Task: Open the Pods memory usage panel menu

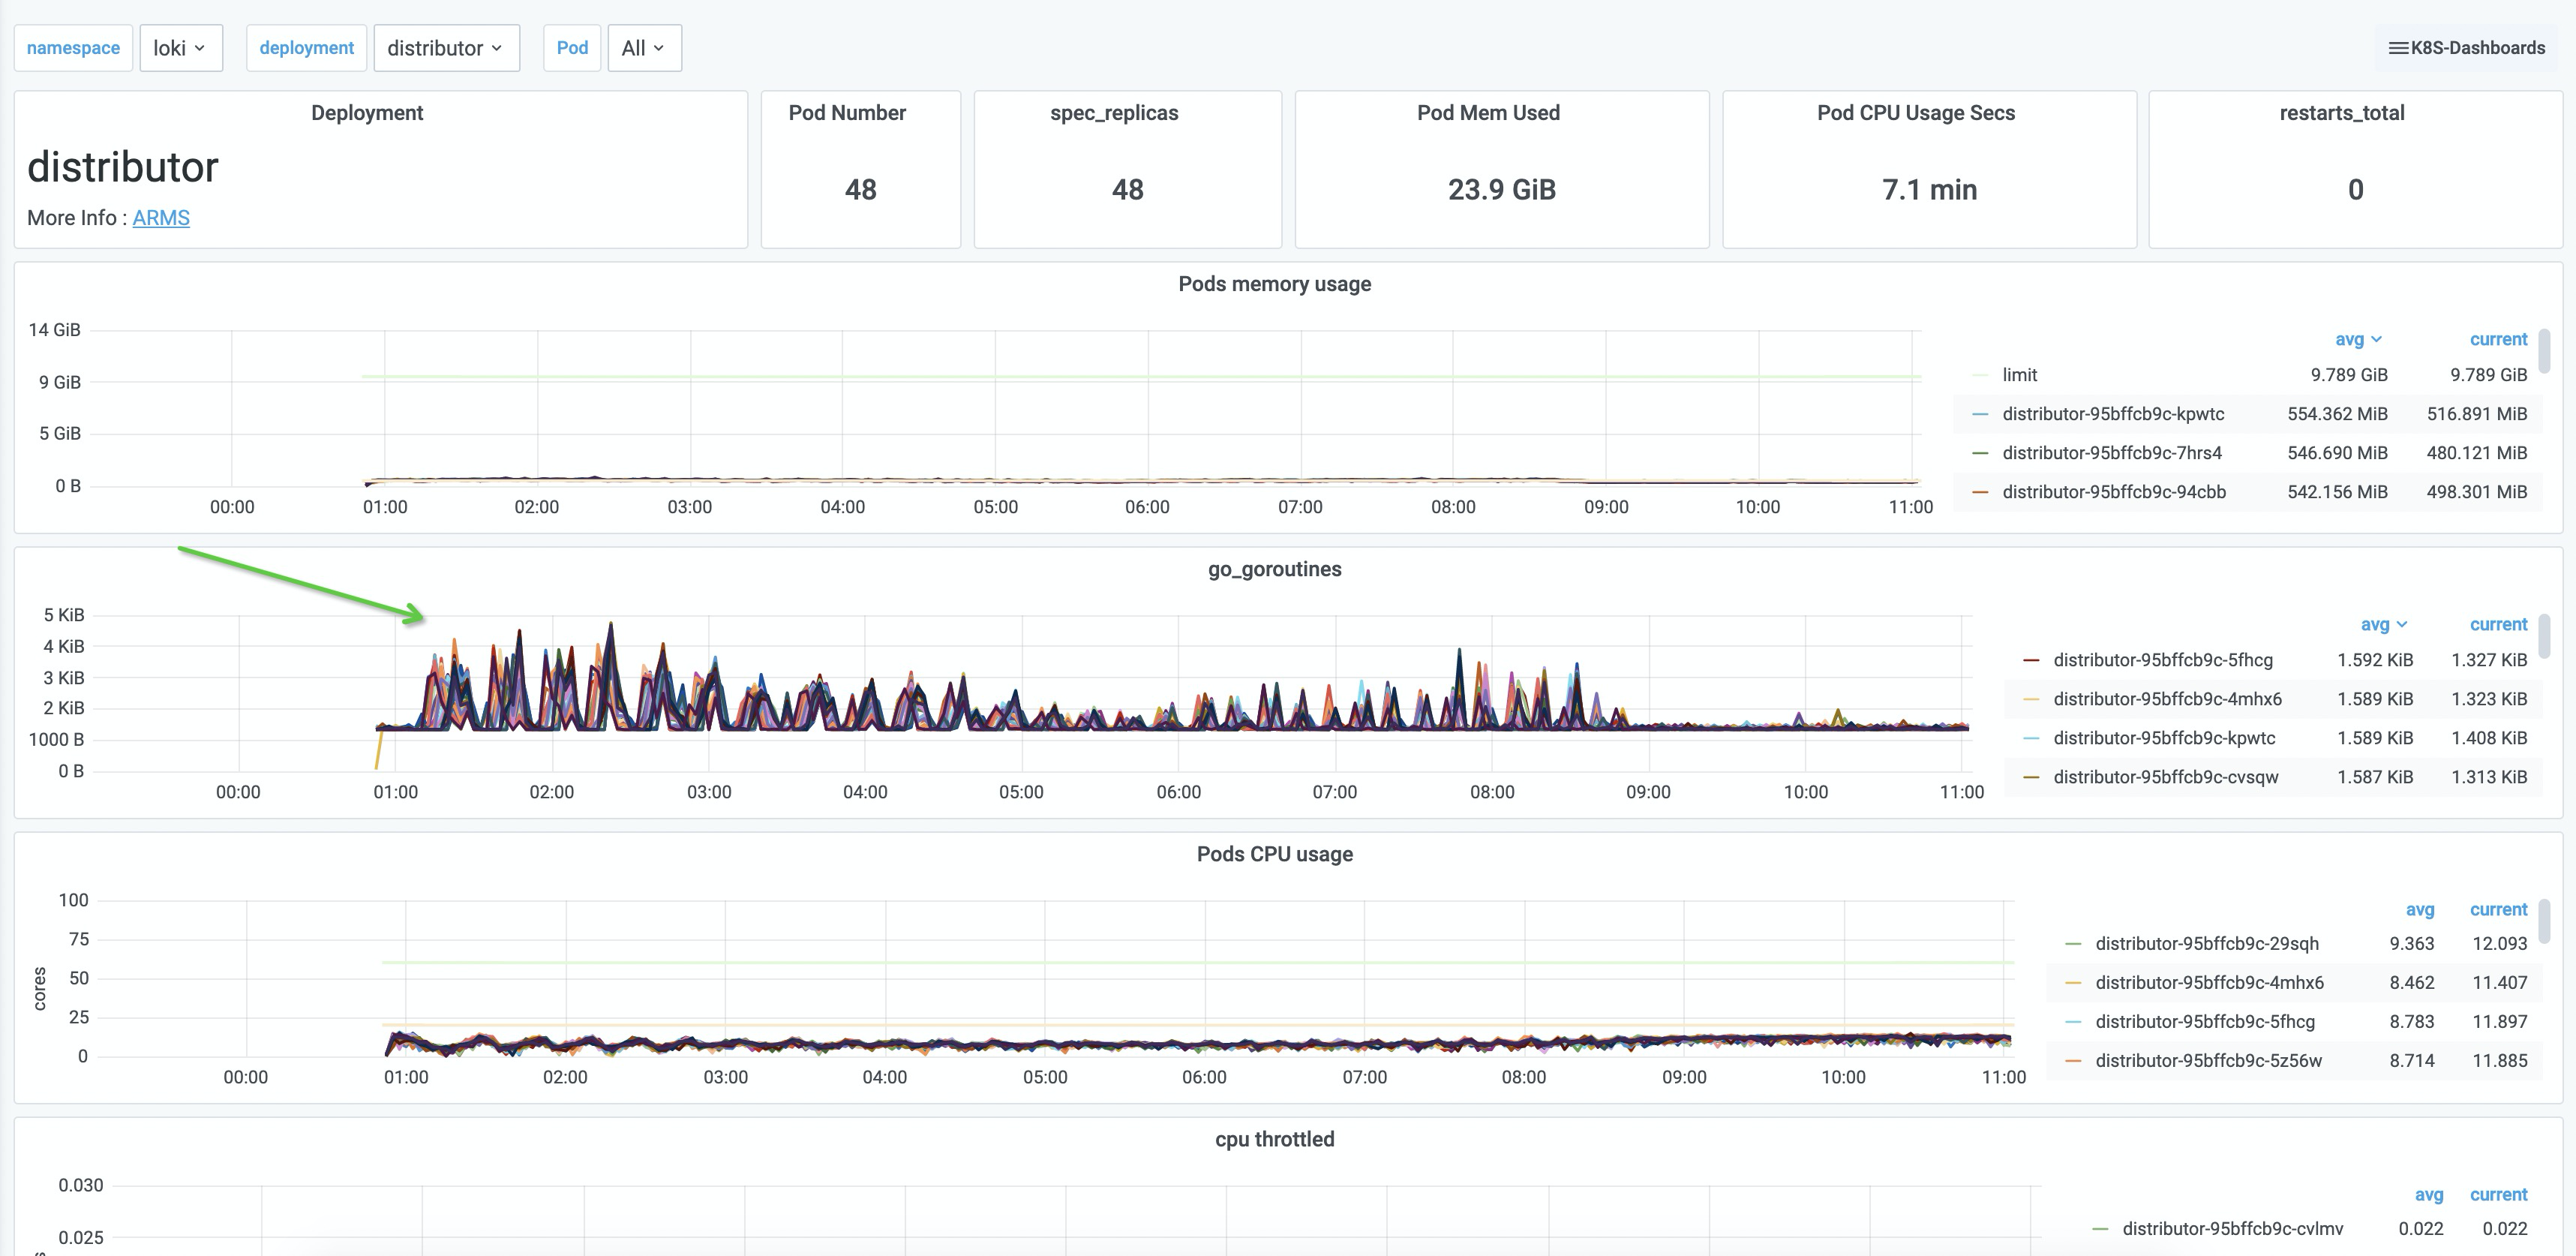Action: (1274, 284)
